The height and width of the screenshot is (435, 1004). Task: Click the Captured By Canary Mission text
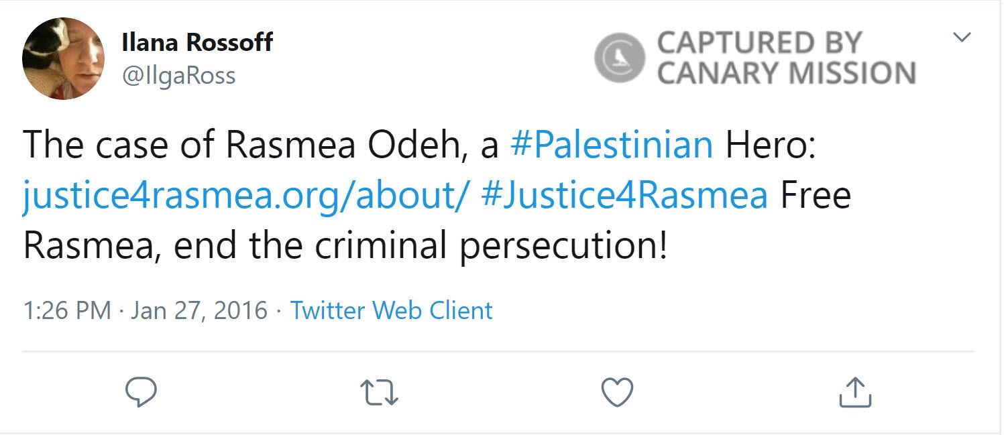coord(786,58)
